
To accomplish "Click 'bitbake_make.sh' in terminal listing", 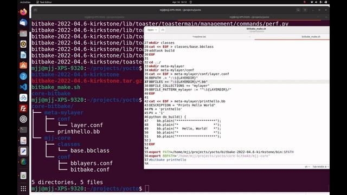I will [56, 87].
